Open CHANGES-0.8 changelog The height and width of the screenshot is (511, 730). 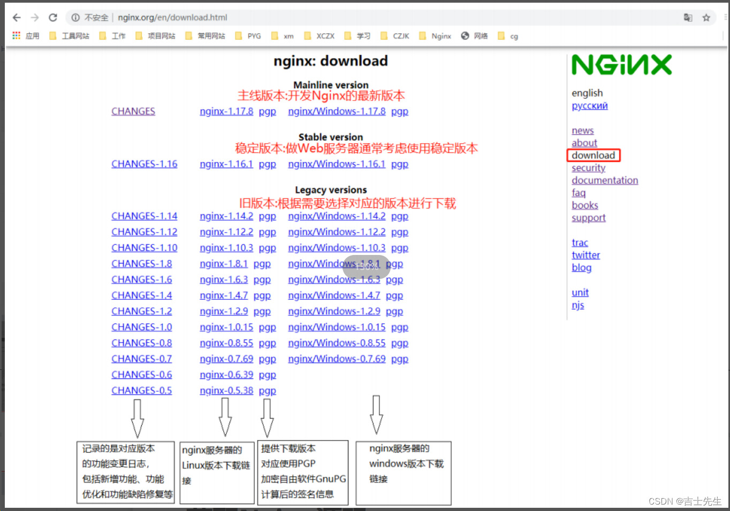(x=142, y=343)
